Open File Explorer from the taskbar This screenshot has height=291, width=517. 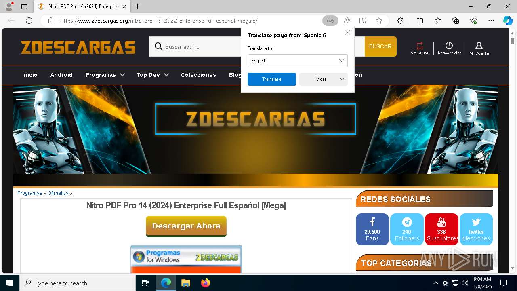click(x=185, y=283)
